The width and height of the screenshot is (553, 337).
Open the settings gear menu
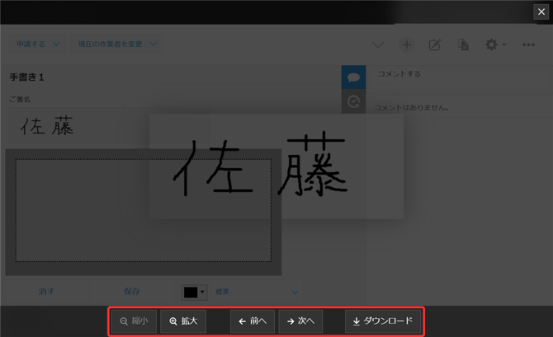point(493,44)
